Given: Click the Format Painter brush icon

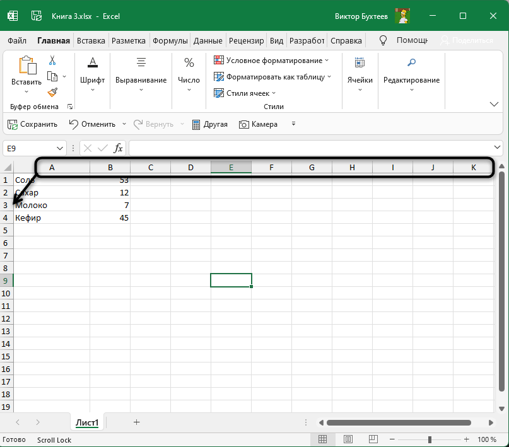Looking at the screenshot, I should pos(52,93).
